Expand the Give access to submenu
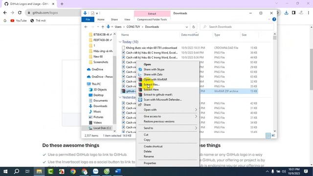The image size is (313, 176). [168, 116]
